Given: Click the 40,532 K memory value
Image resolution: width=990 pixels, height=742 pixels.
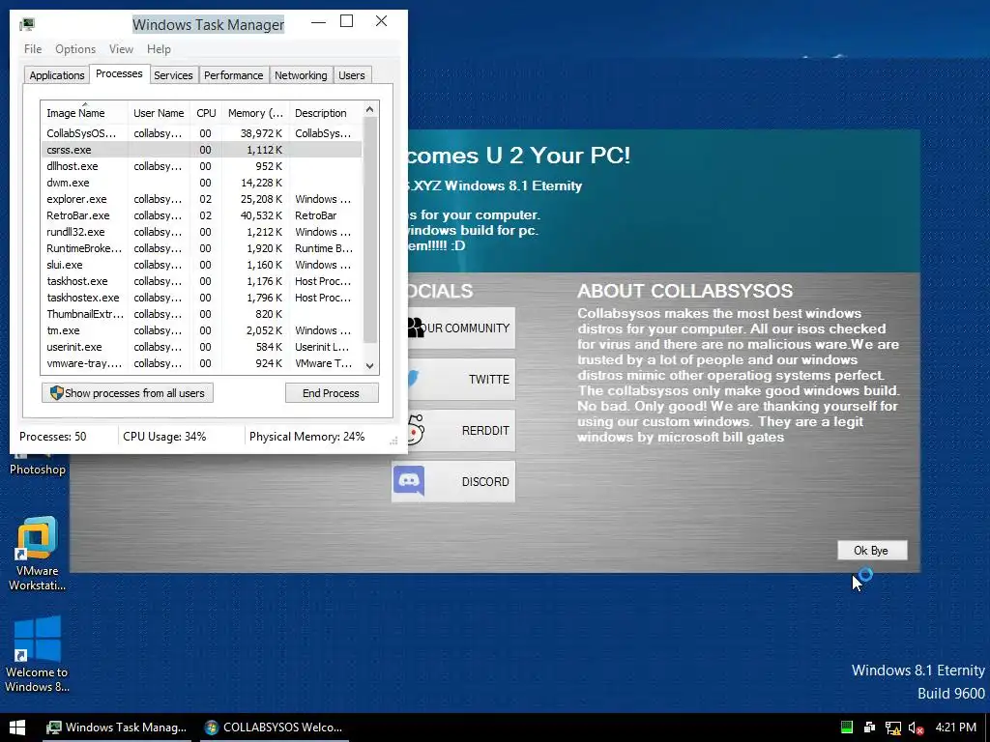Looking at the screenshot, I should point(261,215).
